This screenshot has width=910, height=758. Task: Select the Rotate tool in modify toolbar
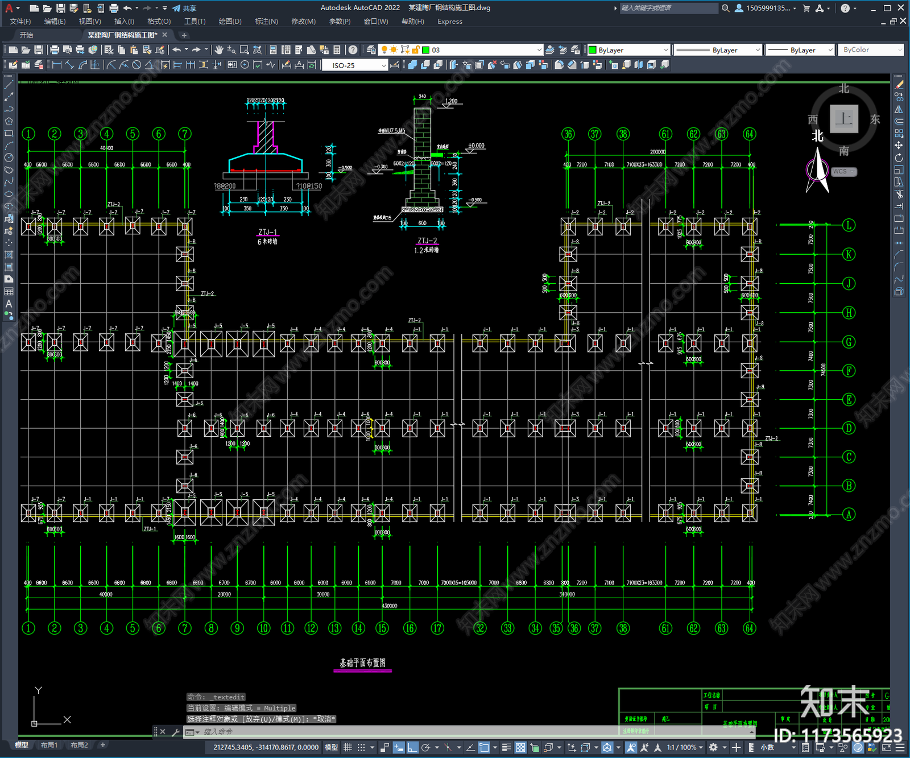point(899,158)
